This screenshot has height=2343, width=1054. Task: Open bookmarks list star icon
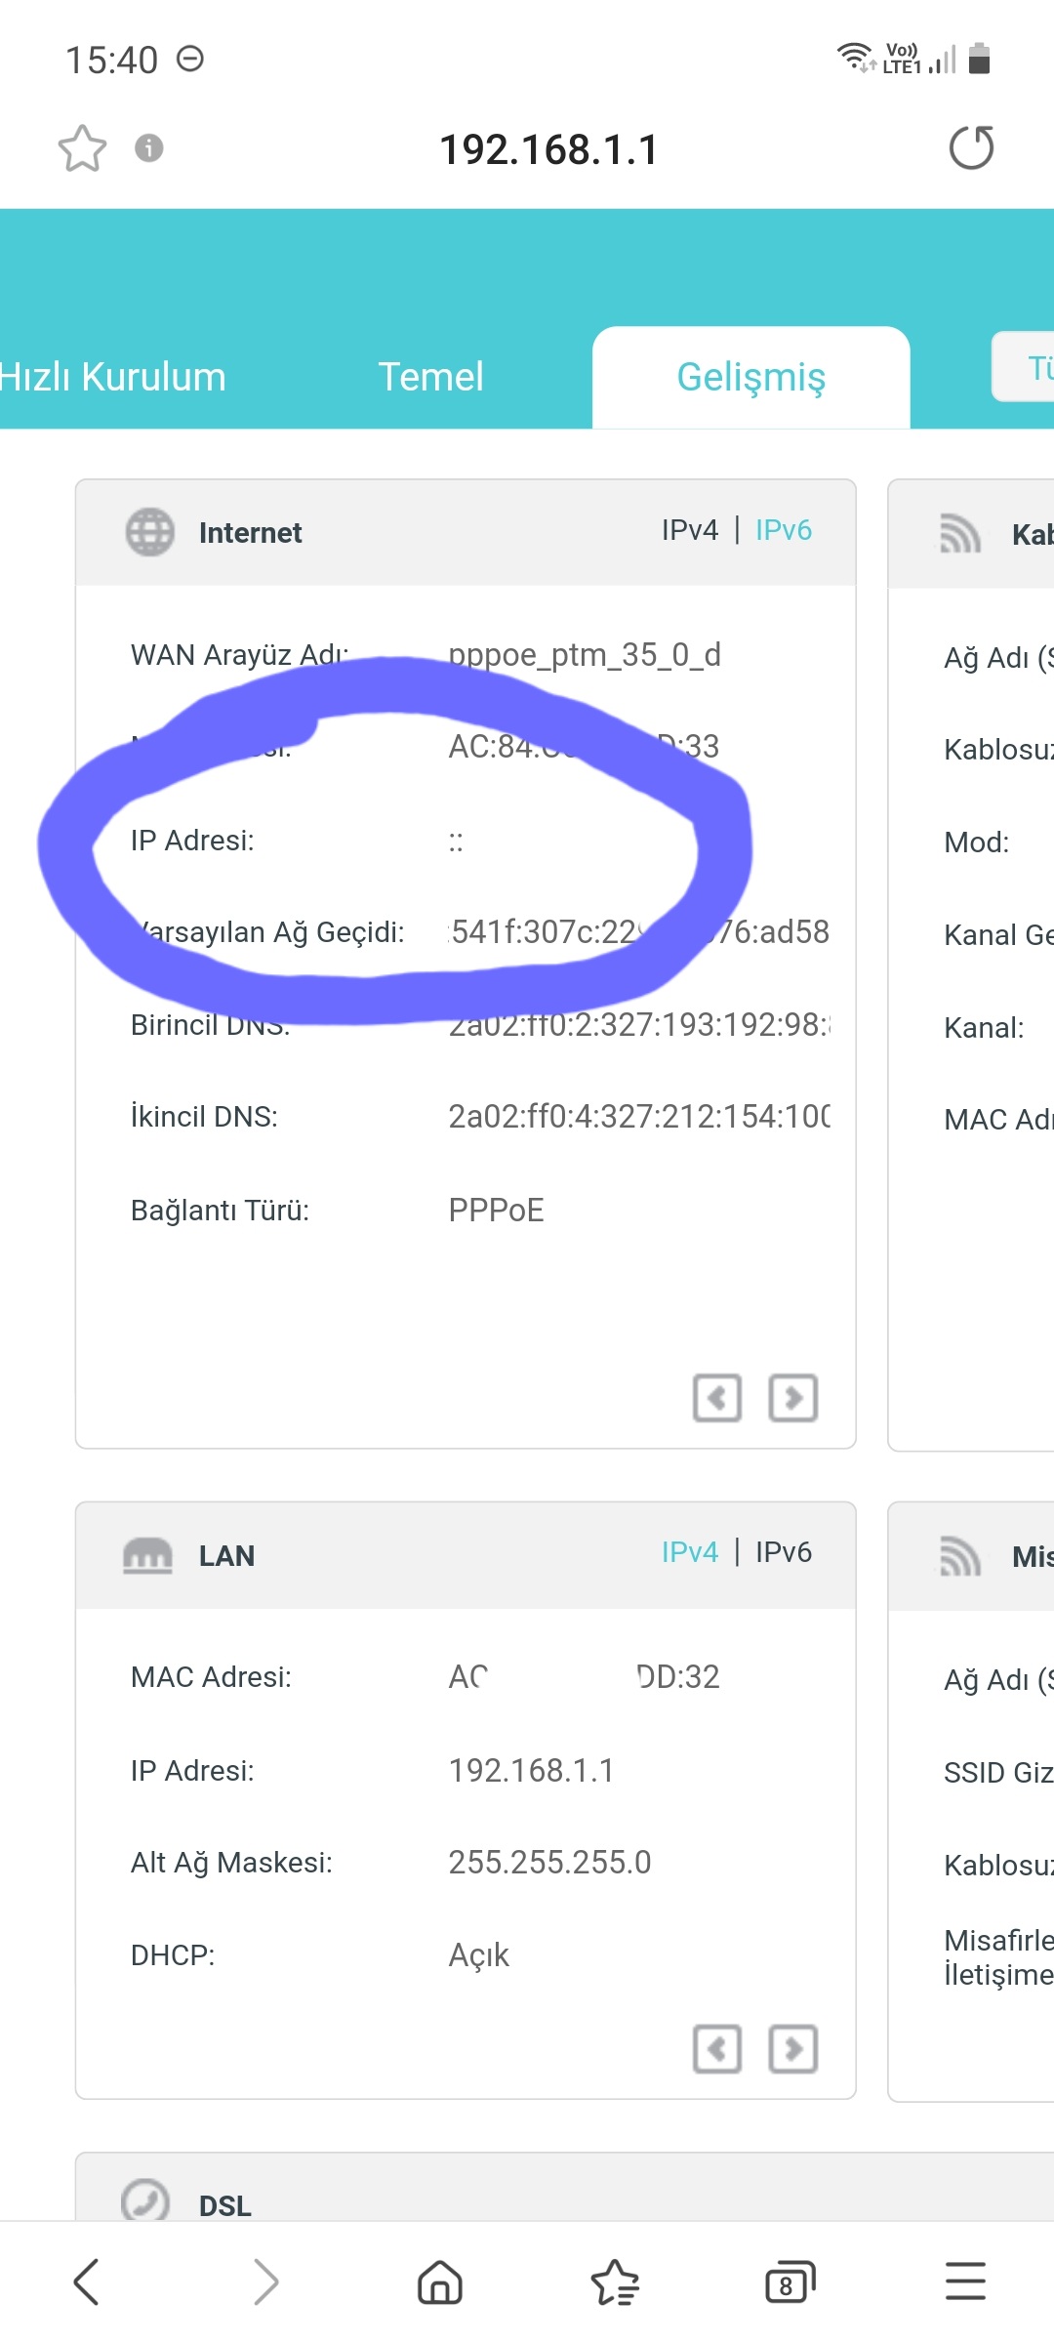[616, 2282]
